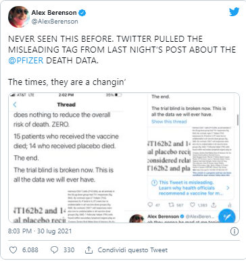Tap the back chevron in the Thread header
The image size is (246, 261).
point(15,105)
